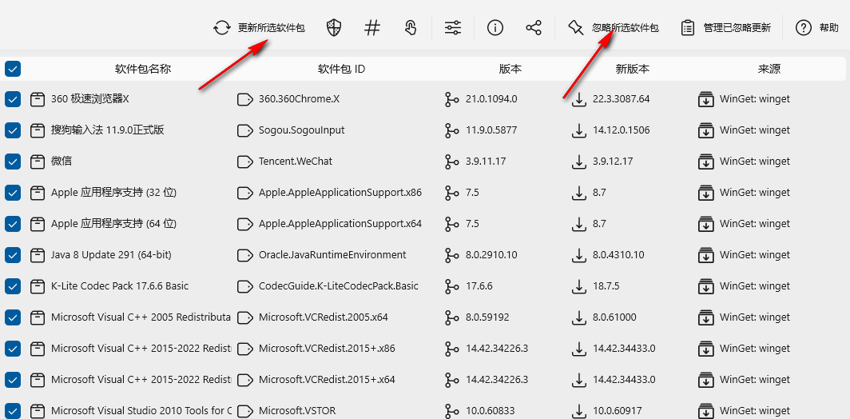Click the version branch icon beside 21.0.1094.0

click(x=451, y=99)
